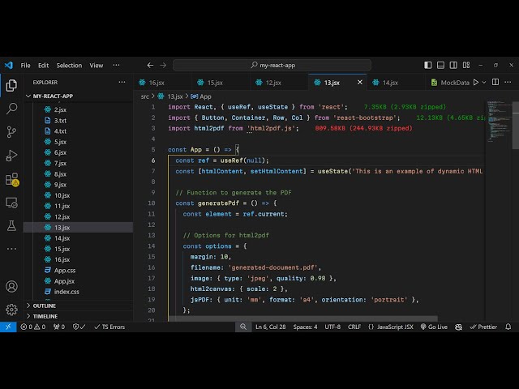Click the CRLF line ending indicator

click(354, 327)
